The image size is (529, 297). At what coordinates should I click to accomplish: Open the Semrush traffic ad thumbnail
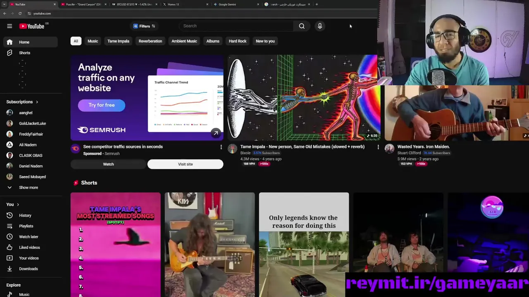coord(147,98)
